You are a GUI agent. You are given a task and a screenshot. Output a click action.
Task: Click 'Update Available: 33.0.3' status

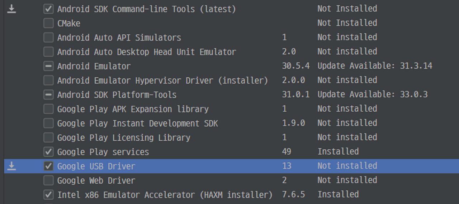click(x=373, y=94)
